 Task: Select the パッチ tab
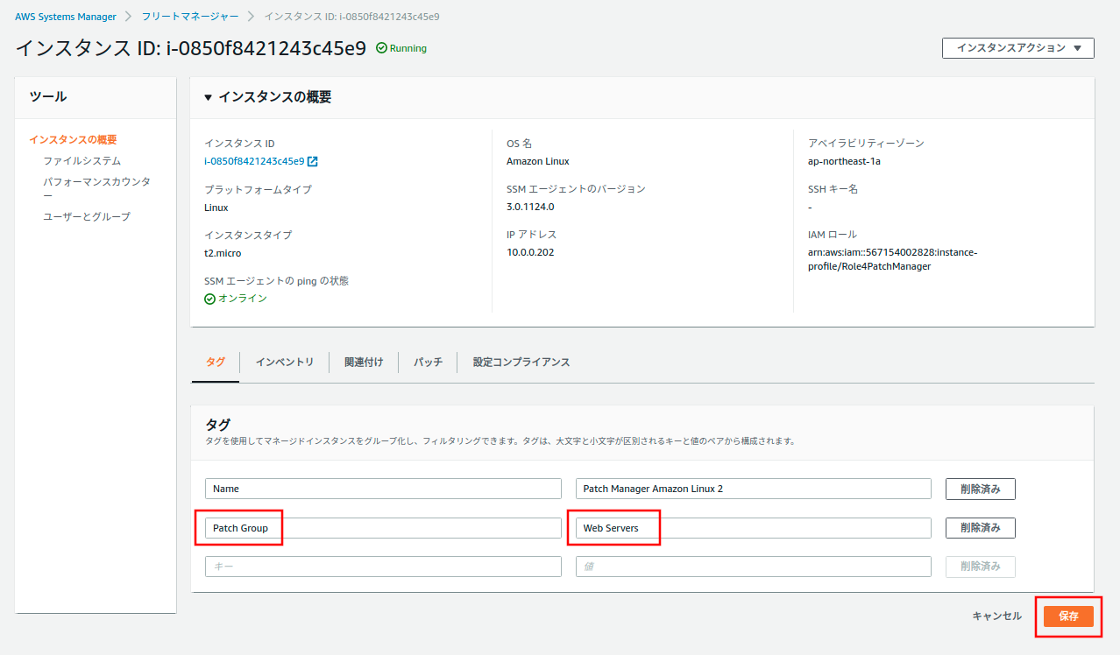click(x=428, y=363)
